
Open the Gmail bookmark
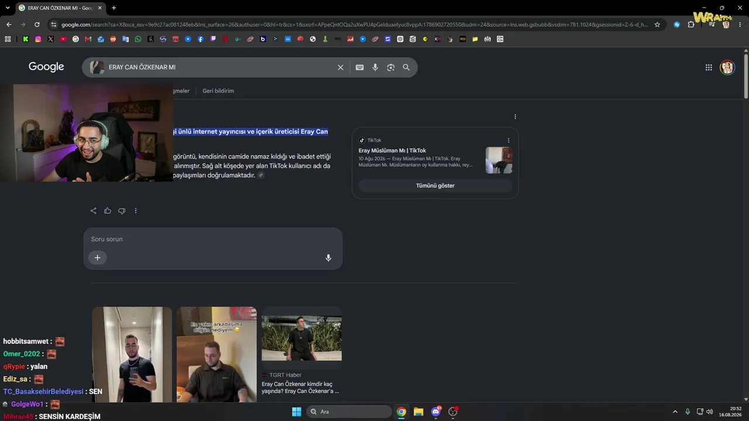coord(88,39)
